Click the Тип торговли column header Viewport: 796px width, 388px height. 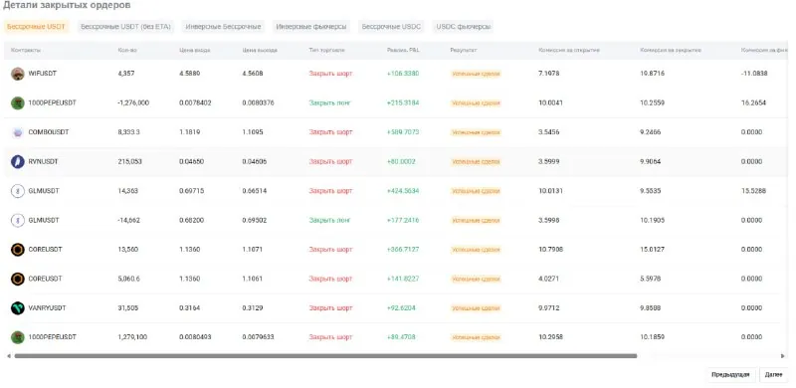(x=327, y=51)
